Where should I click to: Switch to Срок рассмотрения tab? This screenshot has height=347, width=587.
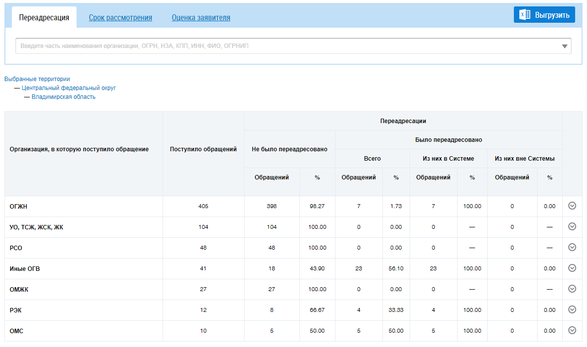tap(121, 18)
